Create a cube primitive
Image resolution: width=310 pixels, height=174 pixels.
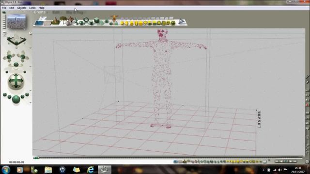(x=97, y=20)
